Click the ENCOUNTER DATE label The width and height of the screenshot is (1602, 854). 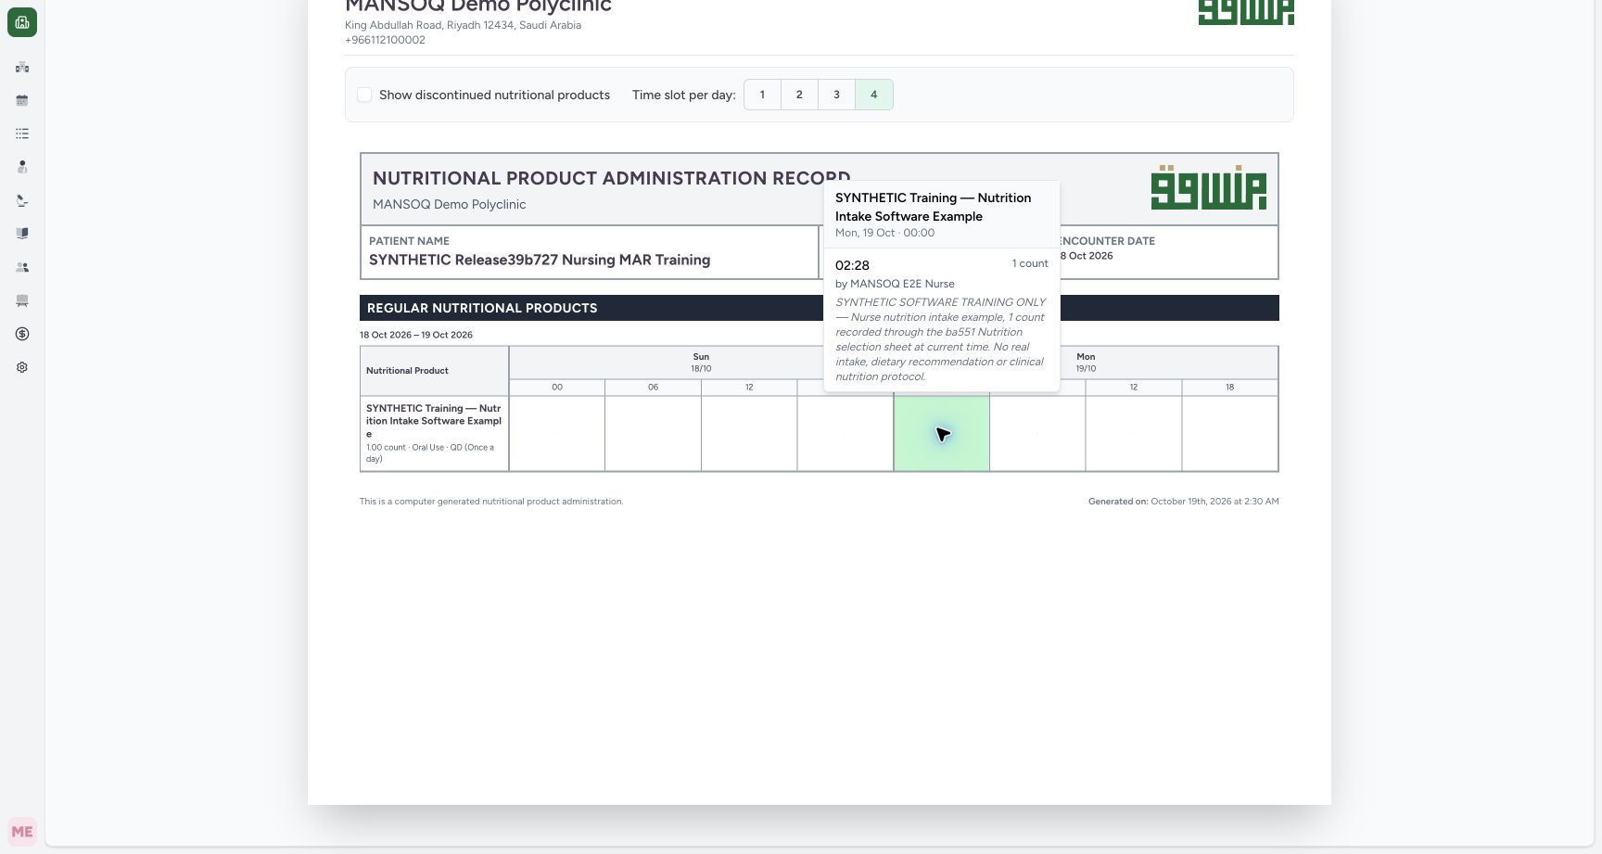click(1107, 241)
